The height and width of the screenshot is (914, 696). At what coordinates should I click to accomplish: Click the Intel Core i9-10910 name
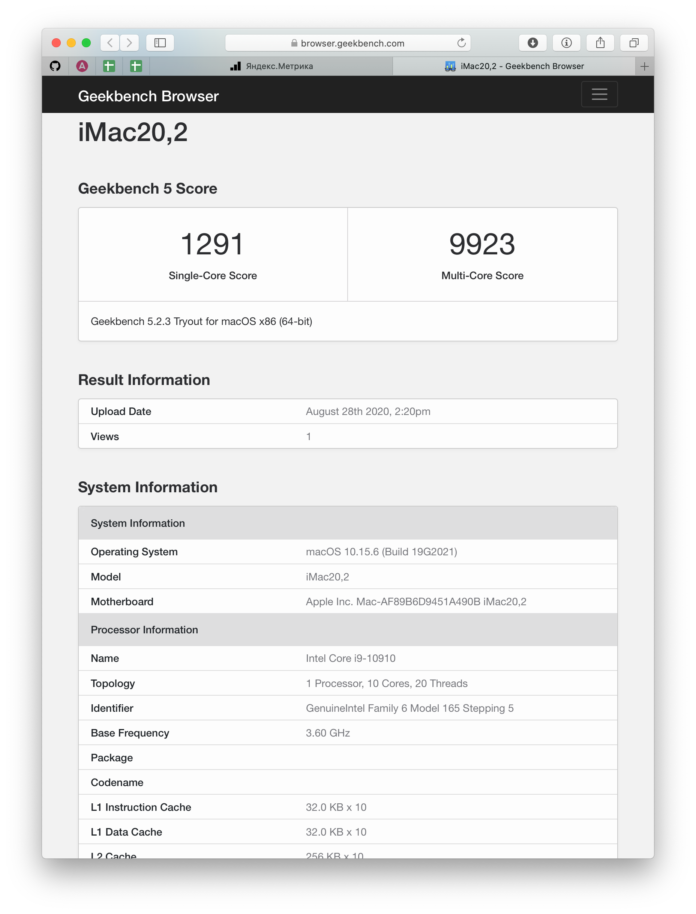[351, 658]
